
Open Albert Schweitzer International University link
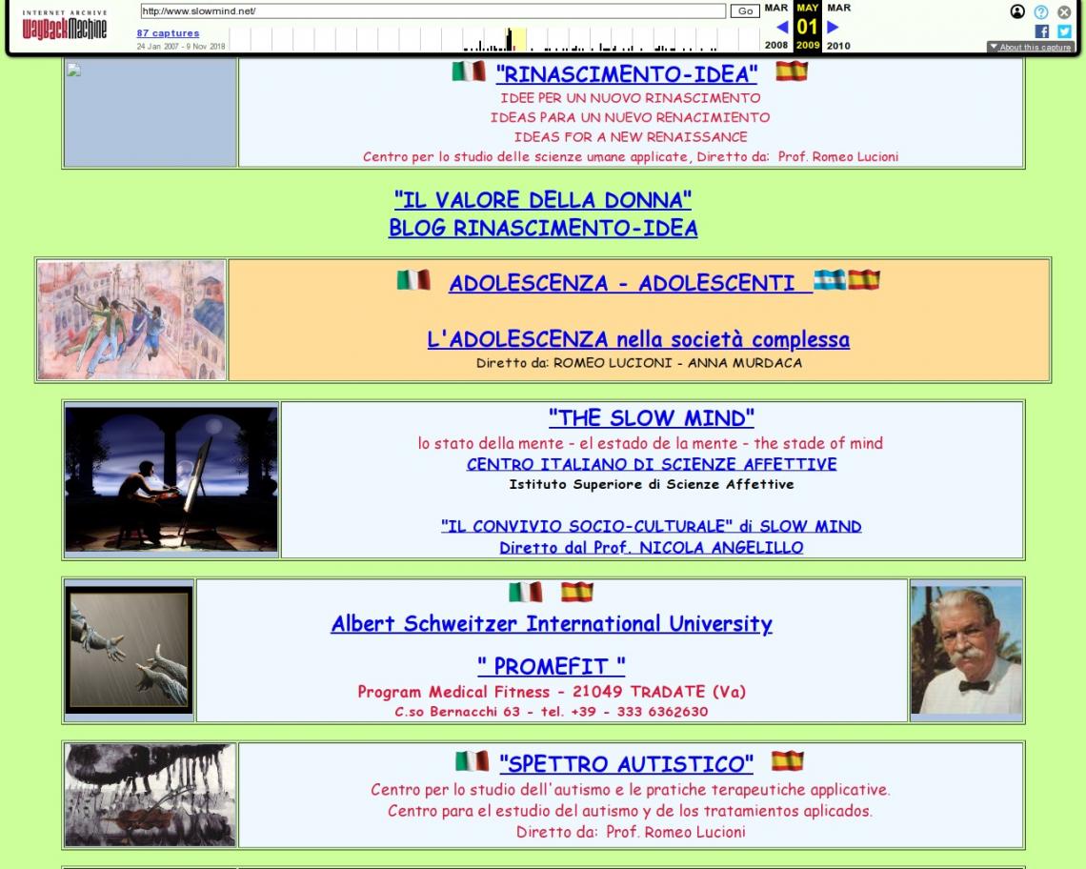coord(552,624)
